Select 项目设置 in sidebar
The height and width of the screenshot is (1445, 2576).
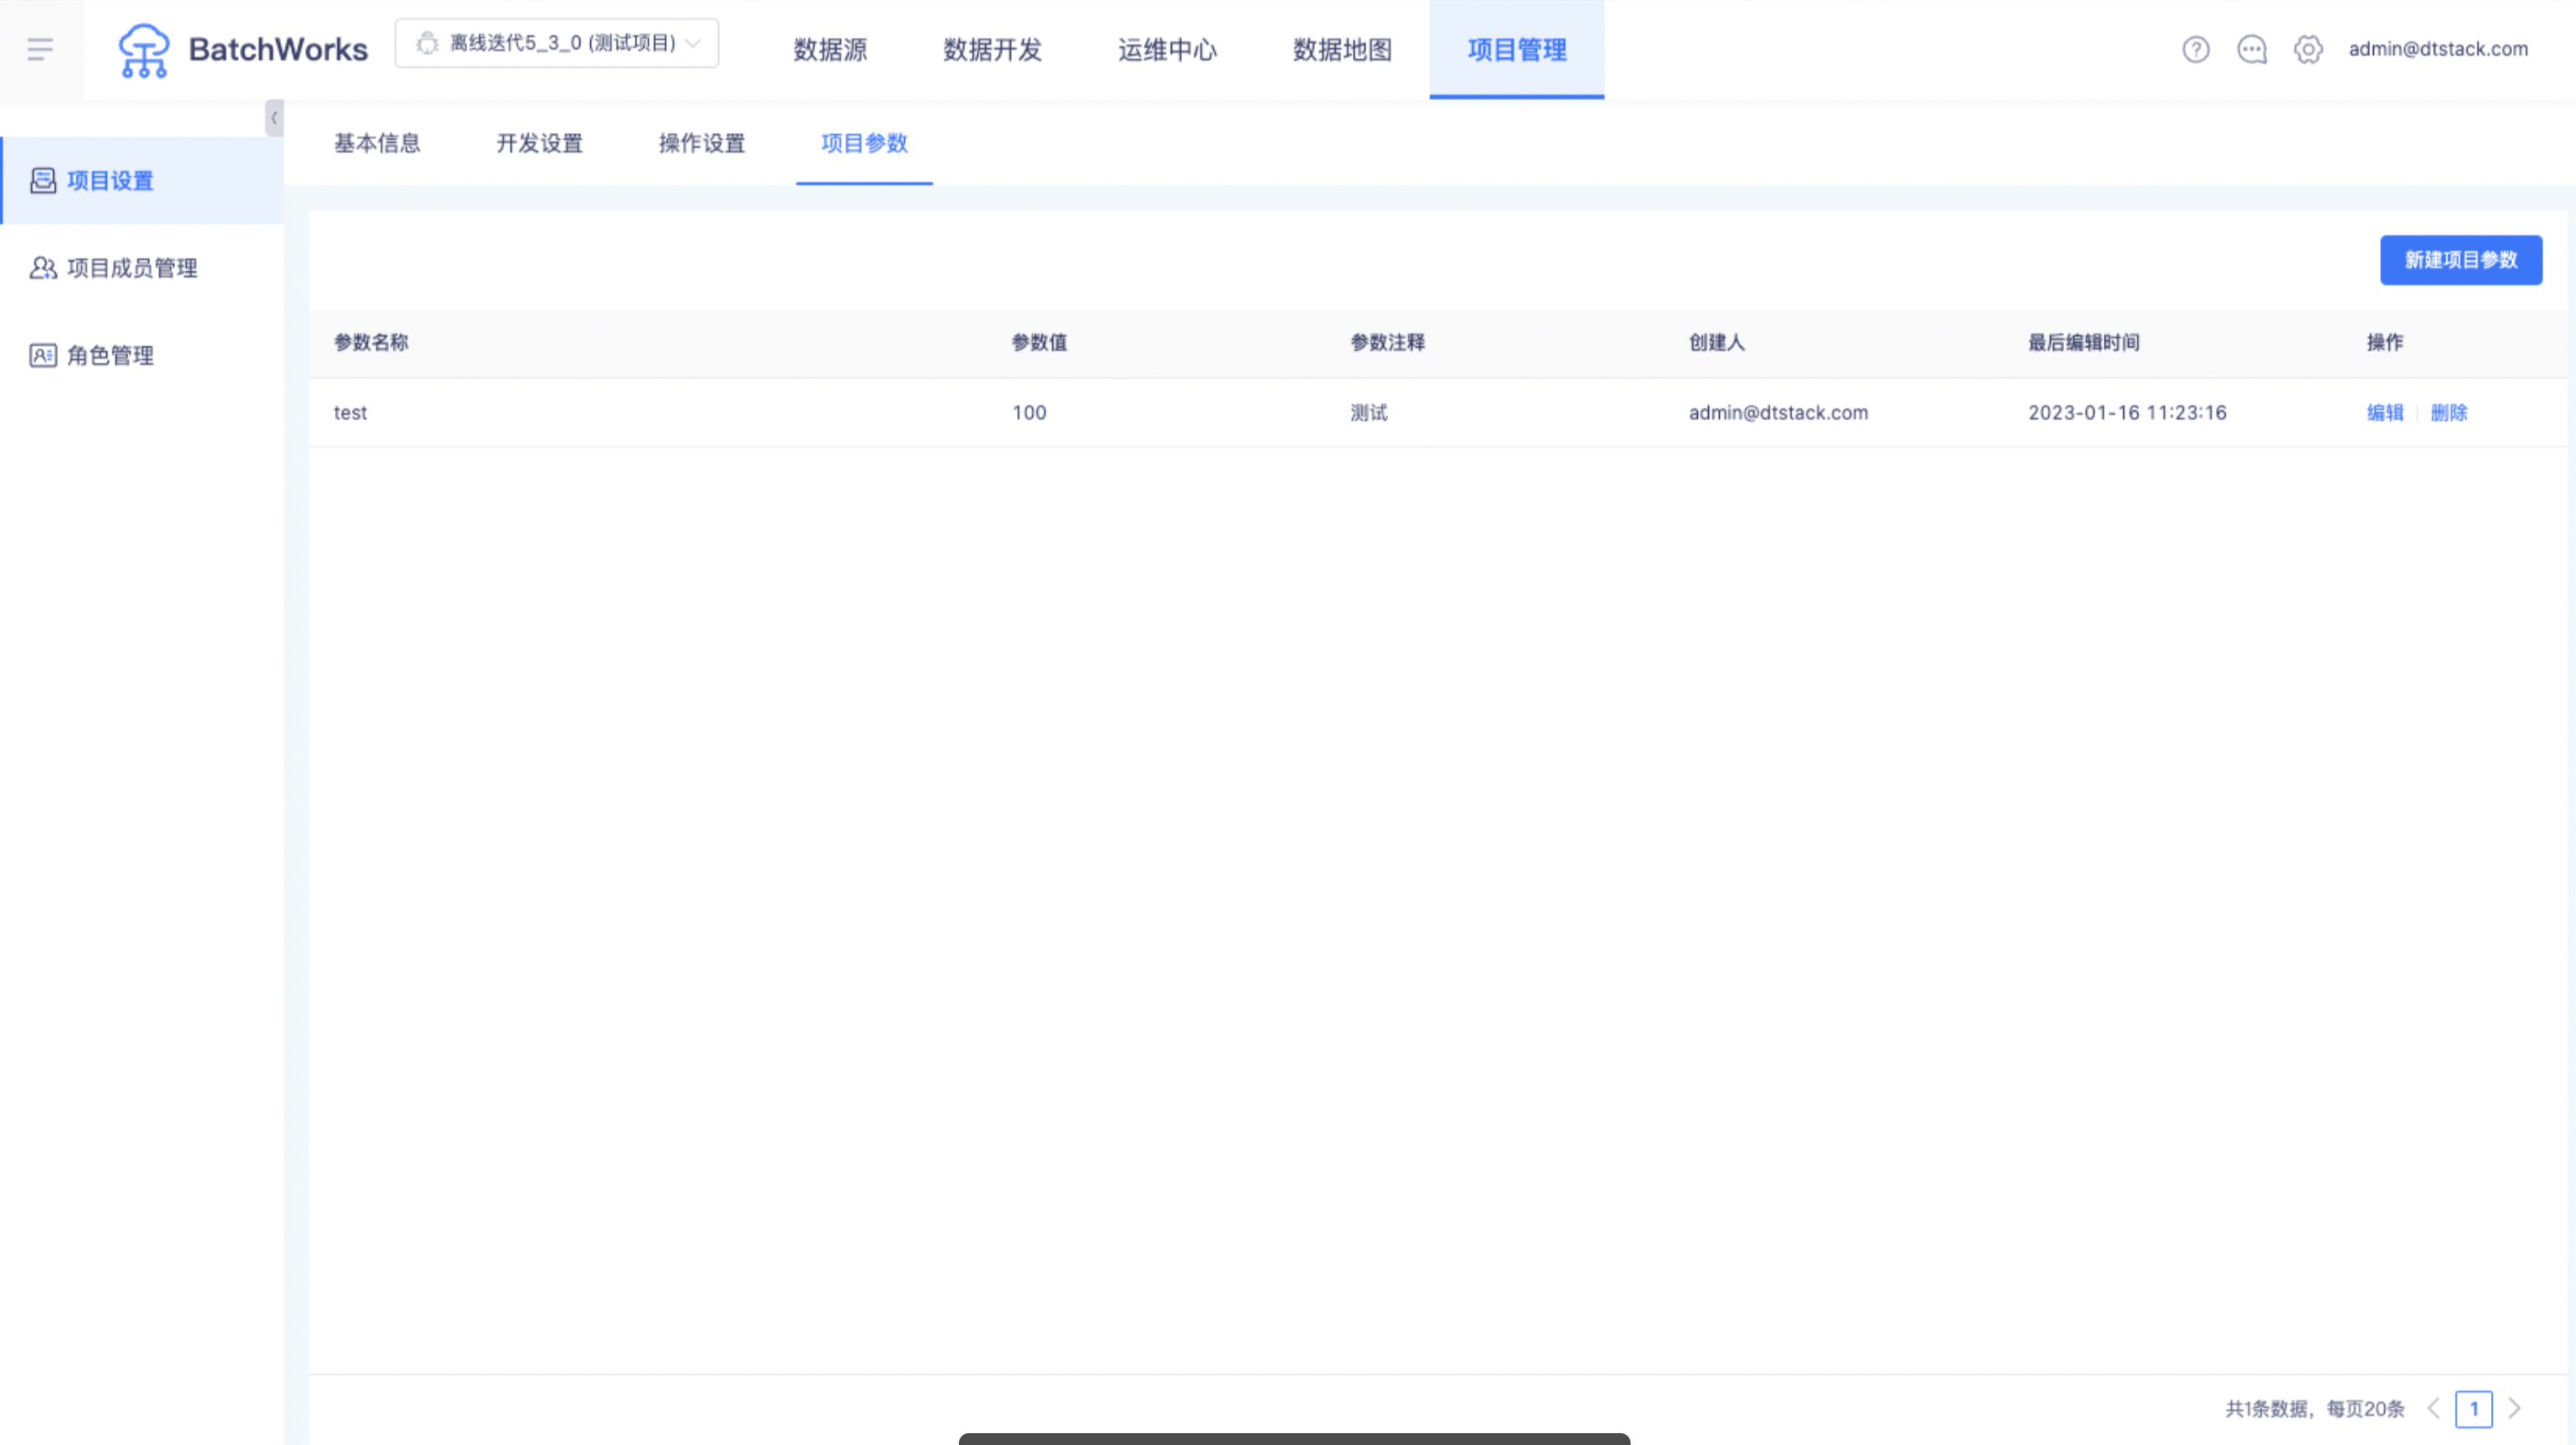(x=142, y=181)
